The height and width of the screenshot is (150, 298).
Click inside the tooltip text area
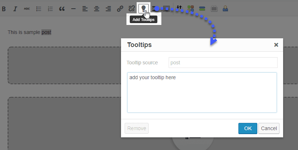[202, 93]
